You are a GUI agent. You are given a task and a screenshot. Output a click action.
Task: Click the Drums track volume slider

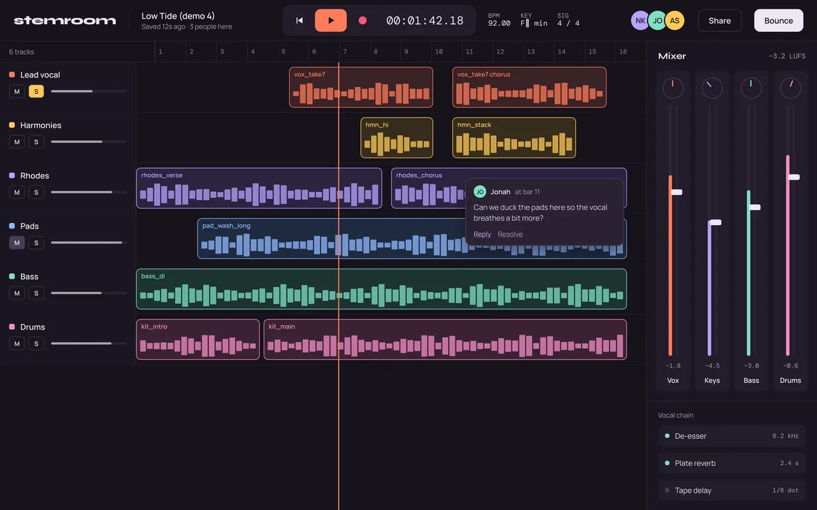coord(89,343)
